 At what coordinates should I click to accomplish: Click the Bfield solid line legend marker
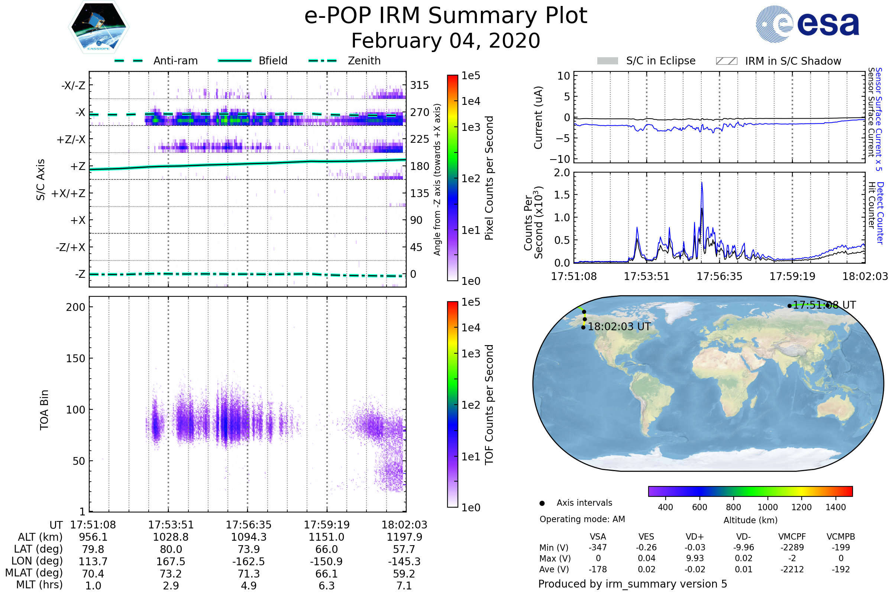tap(235, 61)
